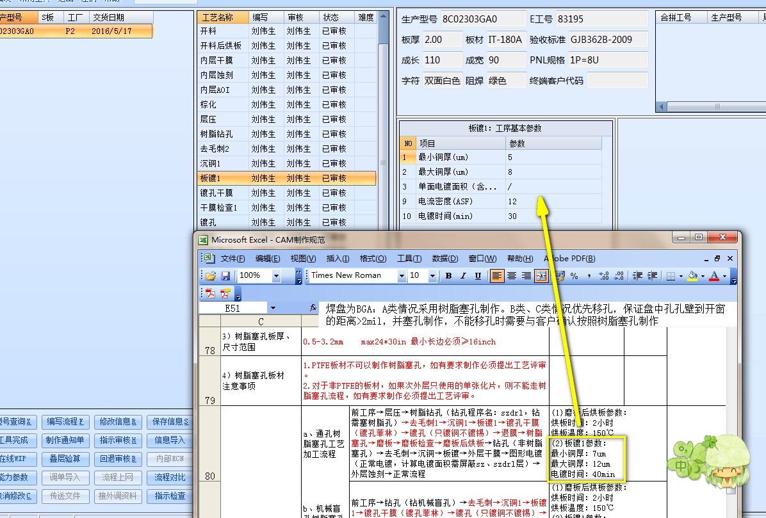Open the Font Color dropdown arrow
Image resolution: width=766 pixels, height=518 pixels.
[724, 276]
